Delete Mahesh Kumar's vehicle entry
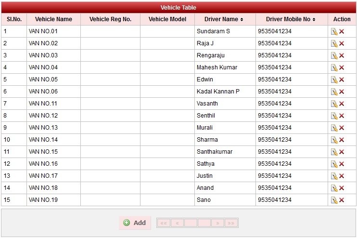The height and width of the screenshot is (238, 357). 342,67
